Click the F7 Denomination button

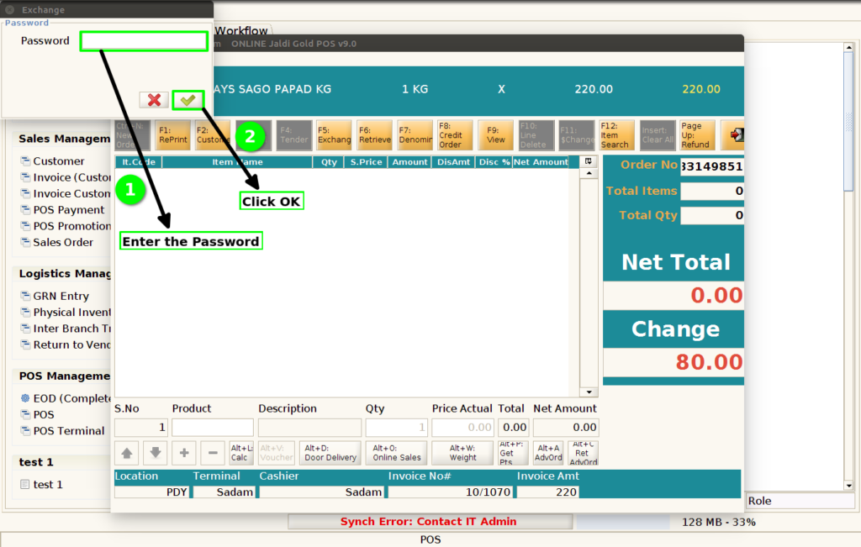[x=415, y=135]
